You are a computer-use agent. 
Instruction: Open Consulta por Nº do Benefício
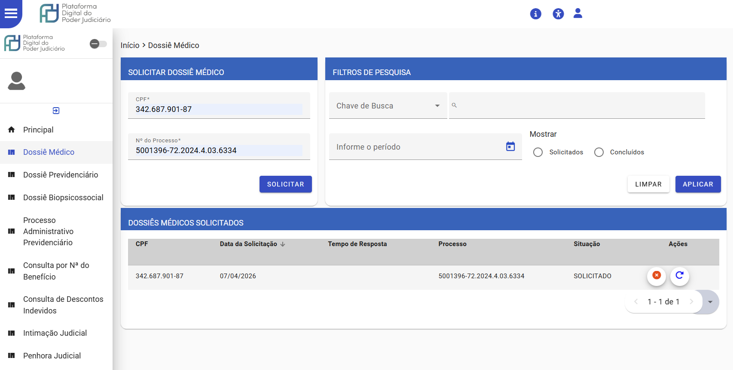coord(56,271)
